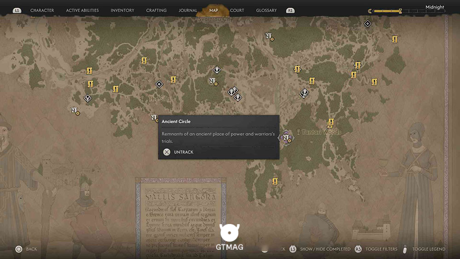
Task: Select diamond marker directly above The Silts
Action: point(159,84)
